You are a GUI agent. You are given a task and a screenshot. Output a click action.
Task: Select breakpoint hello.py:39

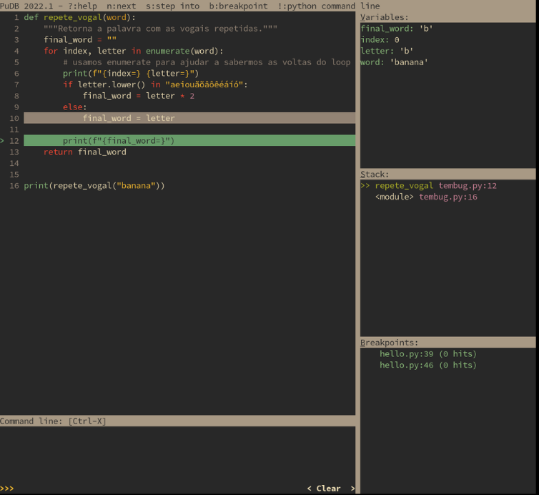pos(427,353)
